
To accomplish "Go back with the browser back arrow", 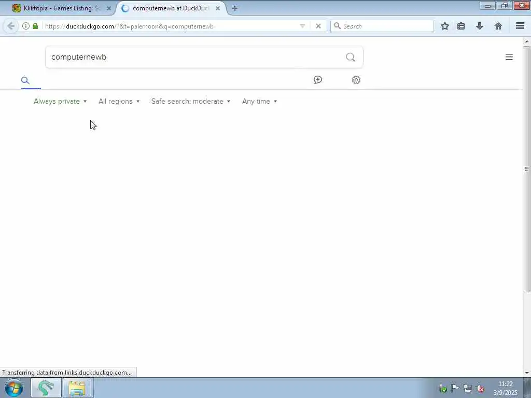I will (x=11, y=26).
